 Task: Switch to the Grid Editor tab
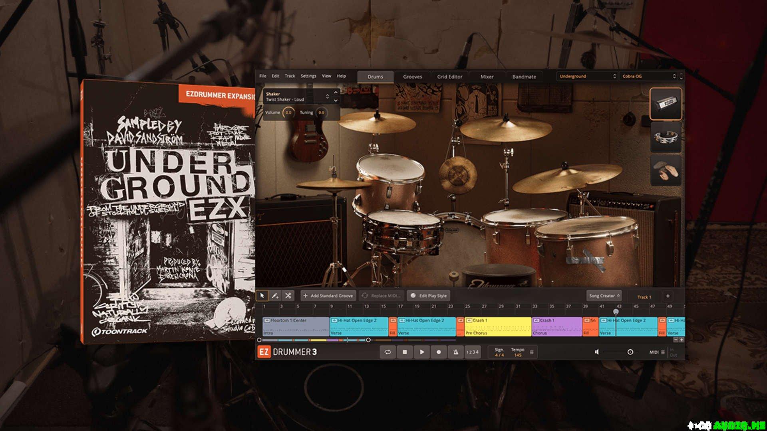pos(449,77)
